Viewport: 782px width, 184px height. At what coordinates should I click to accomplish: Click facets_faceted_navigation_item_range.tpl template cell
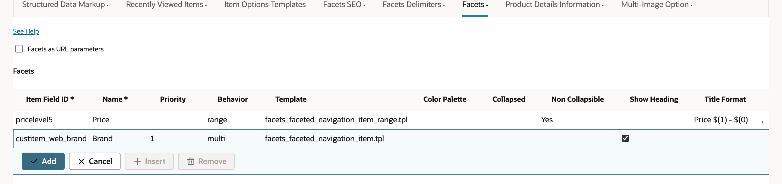coord(336,120)
